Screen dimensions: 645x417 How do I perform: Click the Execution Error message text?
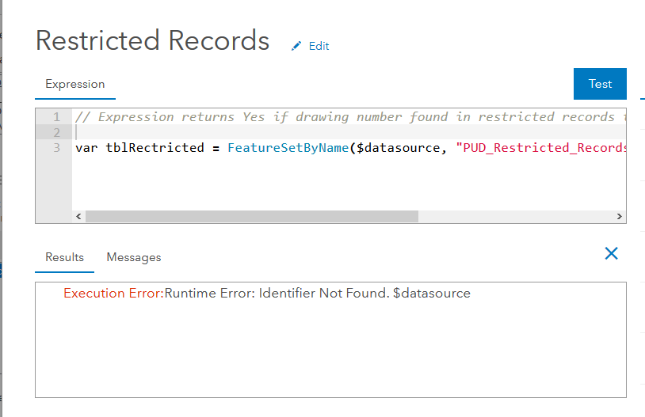[x=267, y=294]
